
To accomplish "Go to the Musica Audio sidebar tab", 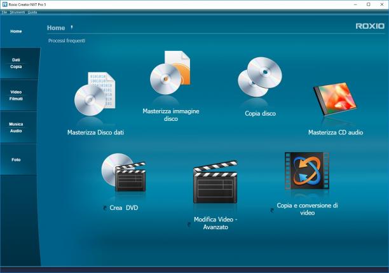I will 16,127.
